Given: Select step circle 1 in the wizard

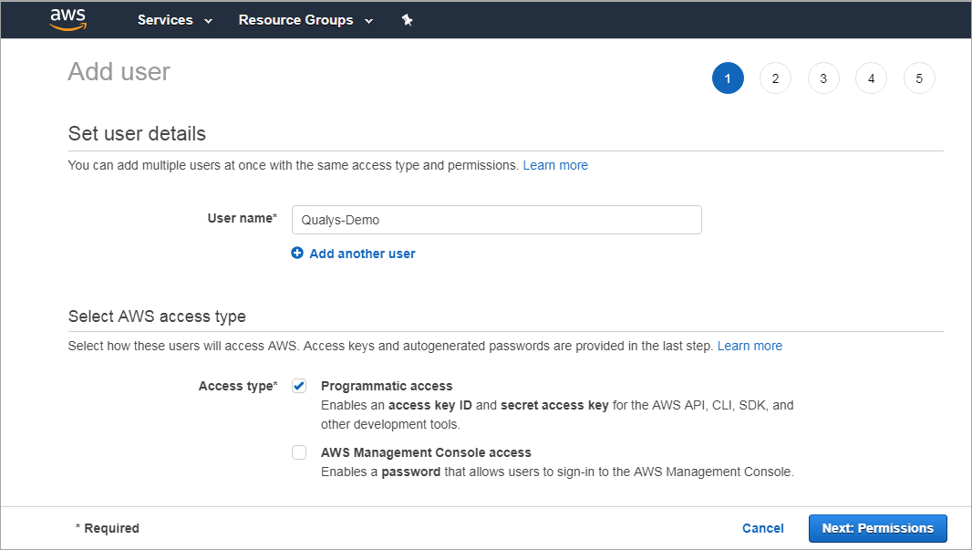Looking at the screenshot, I should pyautogui.click(x=728, y=78).
